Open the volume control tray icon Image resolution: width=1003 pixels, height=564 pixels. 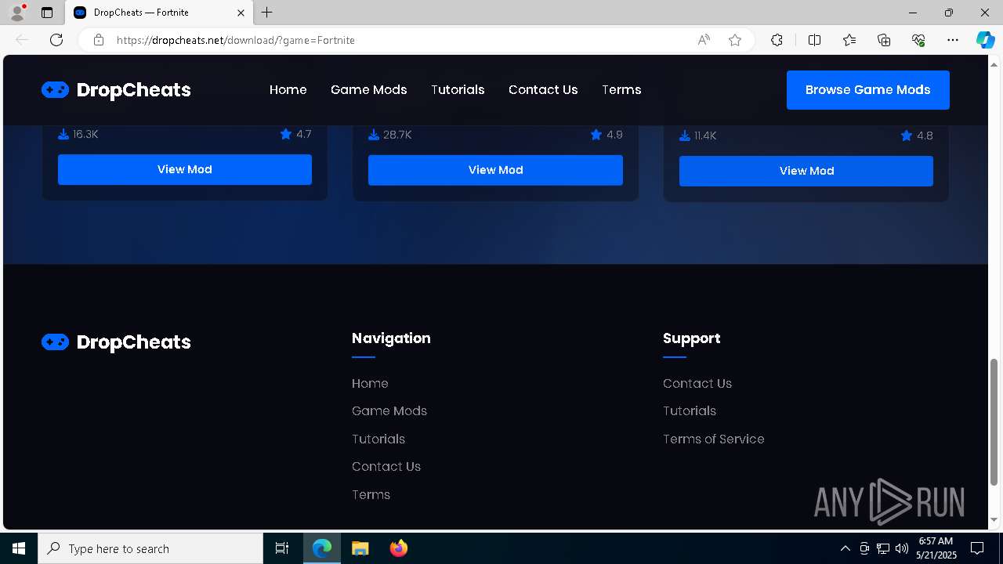902,548
